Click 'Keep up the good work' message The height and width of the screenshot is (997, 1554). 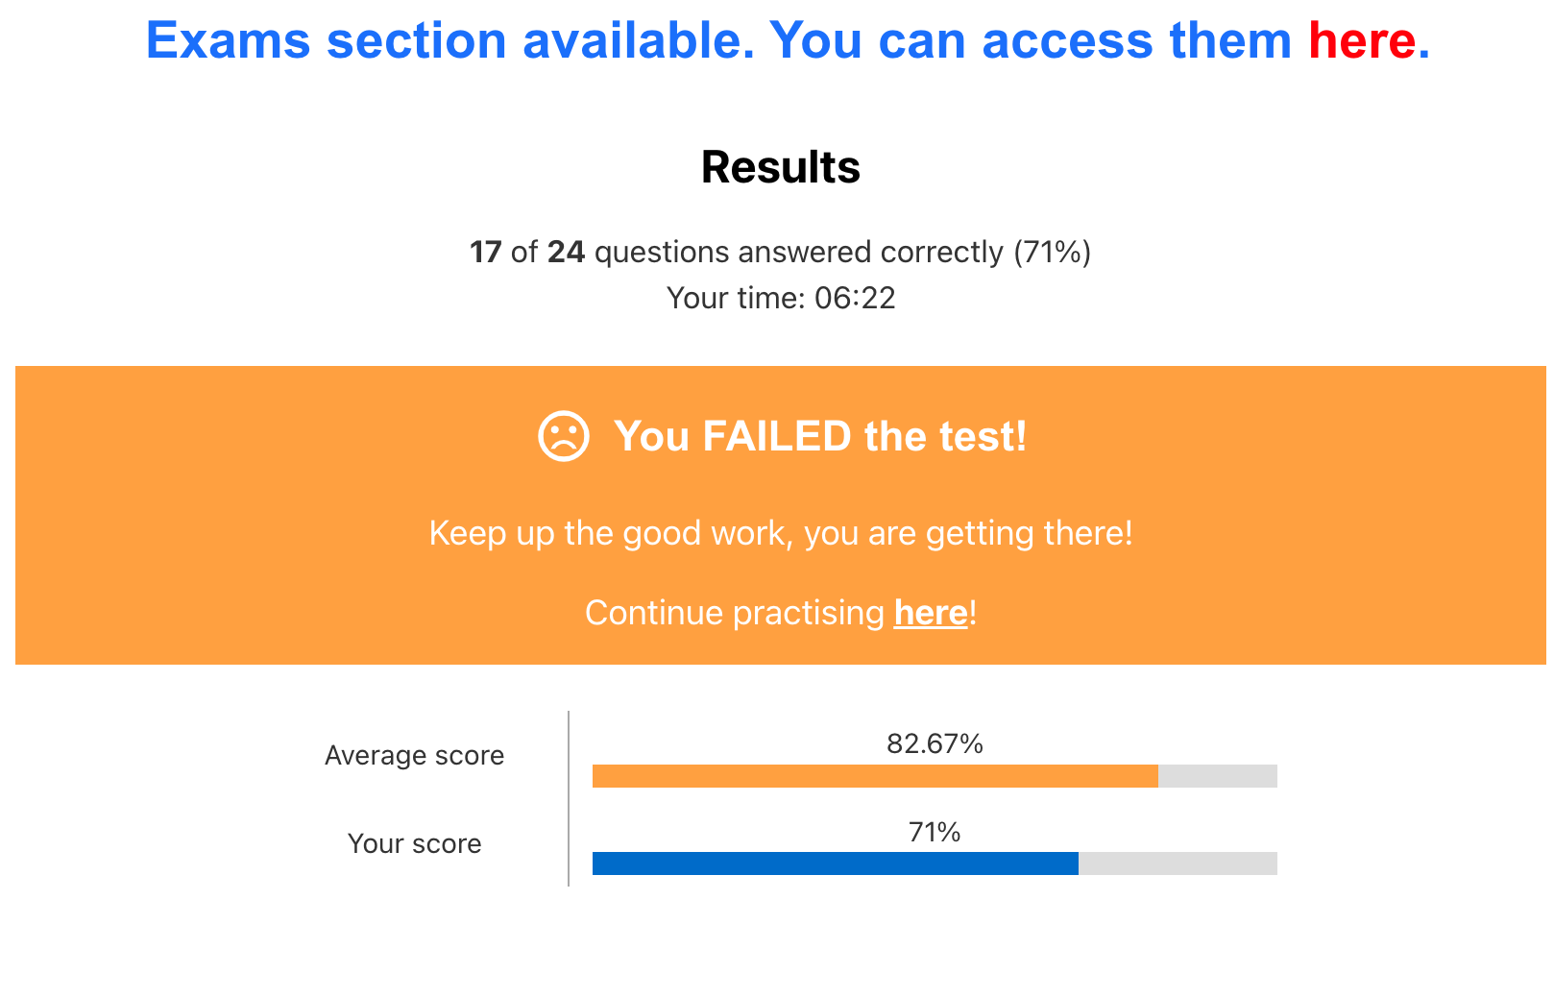tap(780, 533)
